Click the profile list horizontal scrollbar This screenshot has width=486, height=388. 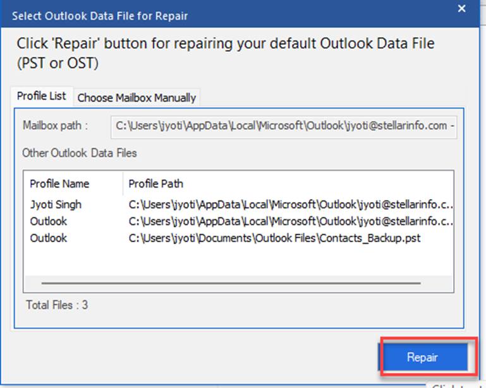(x=232, y=283)
